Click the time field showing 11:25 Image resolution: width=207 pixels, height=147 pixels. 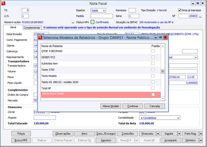[x=192, y=77]
